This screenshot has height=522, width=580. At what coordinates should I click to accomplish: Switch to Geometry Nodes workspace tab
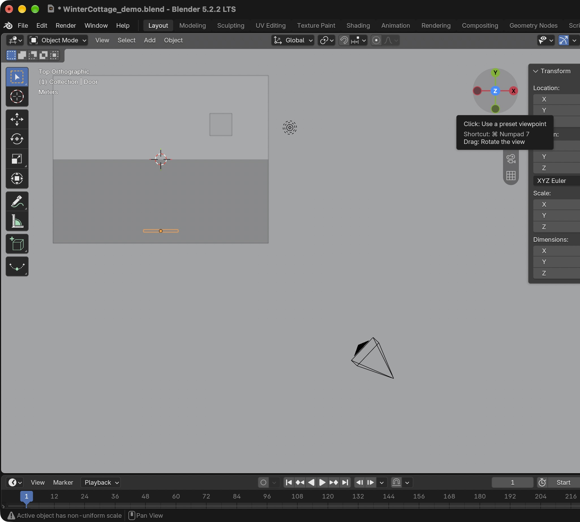tap(533, 25)
